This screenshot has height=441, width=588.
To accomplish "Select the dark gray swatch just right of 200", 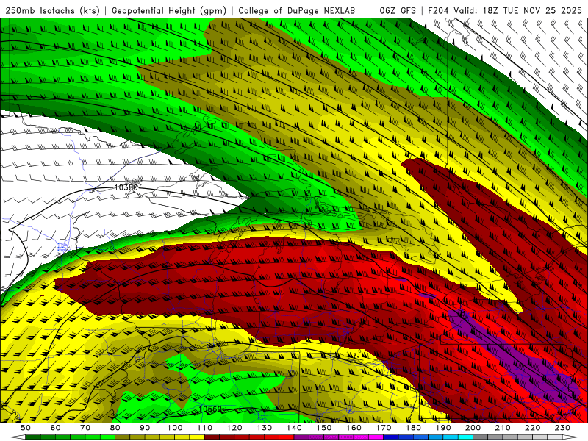I will [481, 437].
